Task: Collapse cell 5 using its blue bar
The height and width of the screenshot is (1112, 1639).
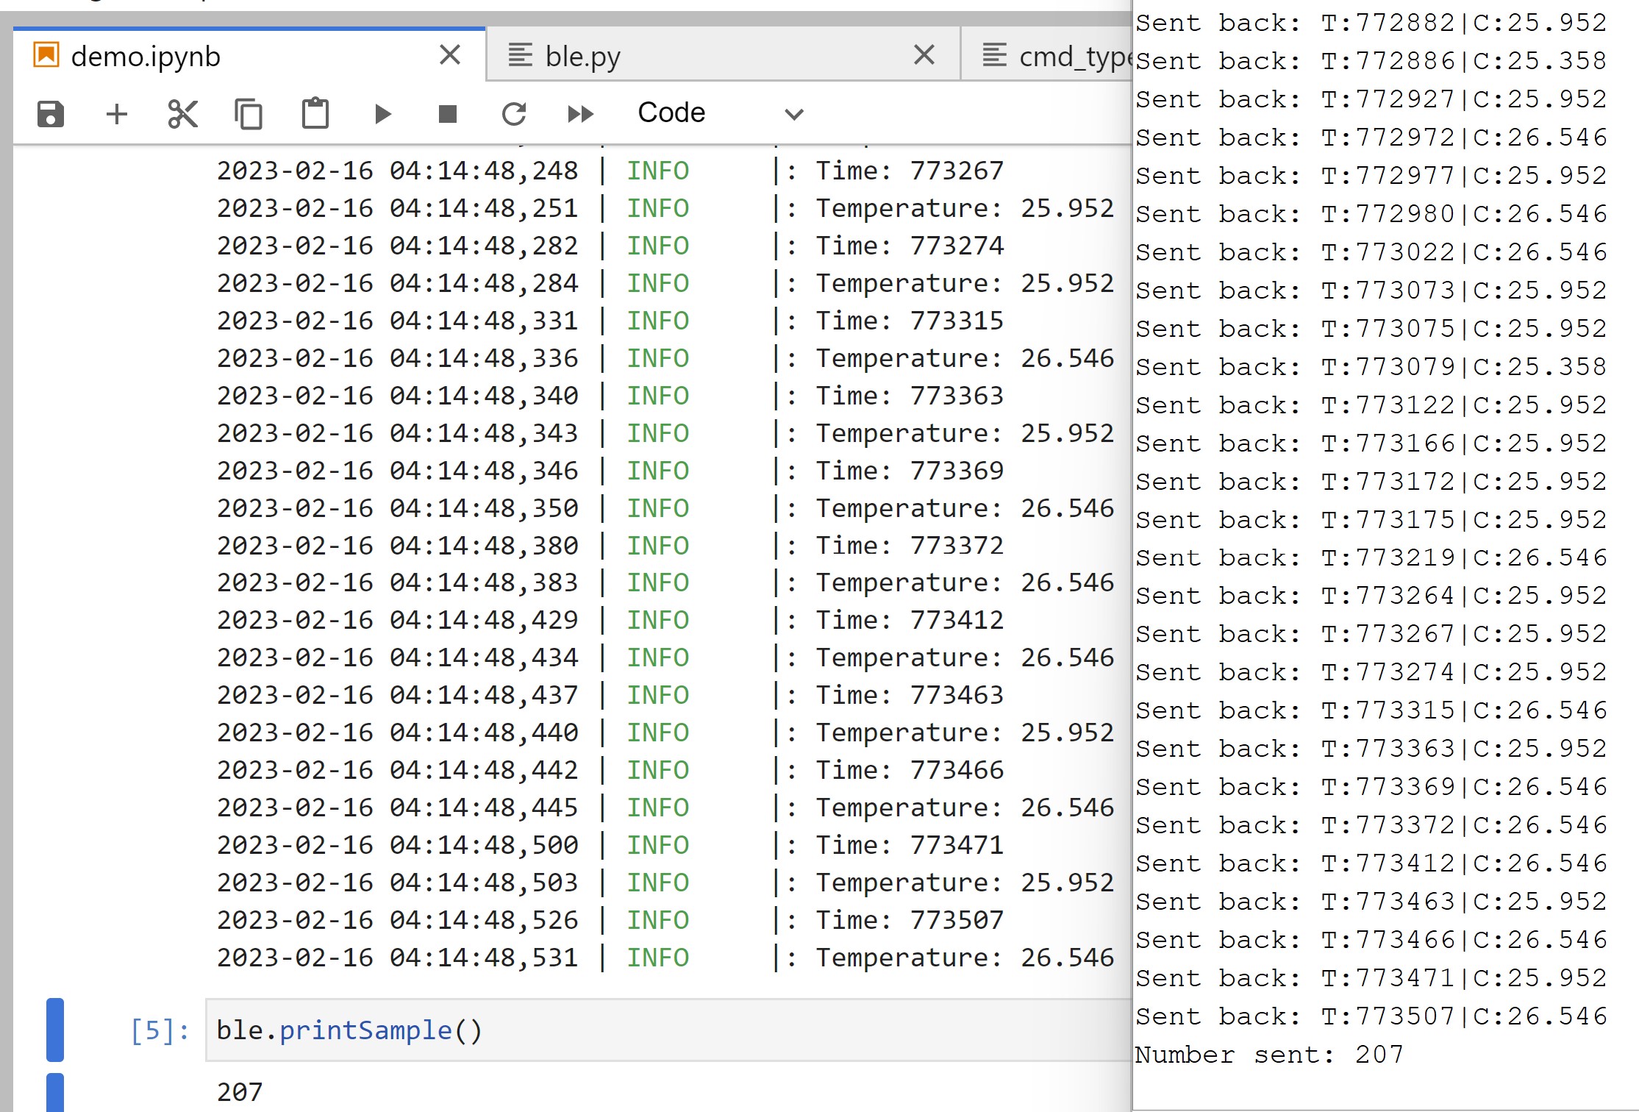Action: pyautogui.click(x=55, y=1030)
